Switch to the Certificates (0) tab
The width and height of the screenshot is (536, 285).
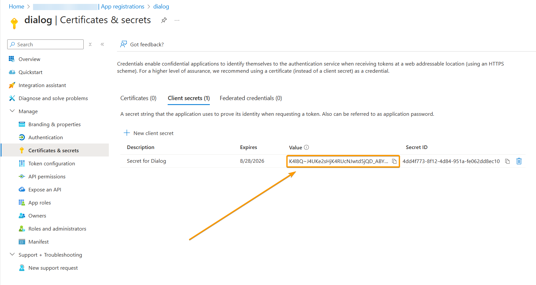pos(138,98)
